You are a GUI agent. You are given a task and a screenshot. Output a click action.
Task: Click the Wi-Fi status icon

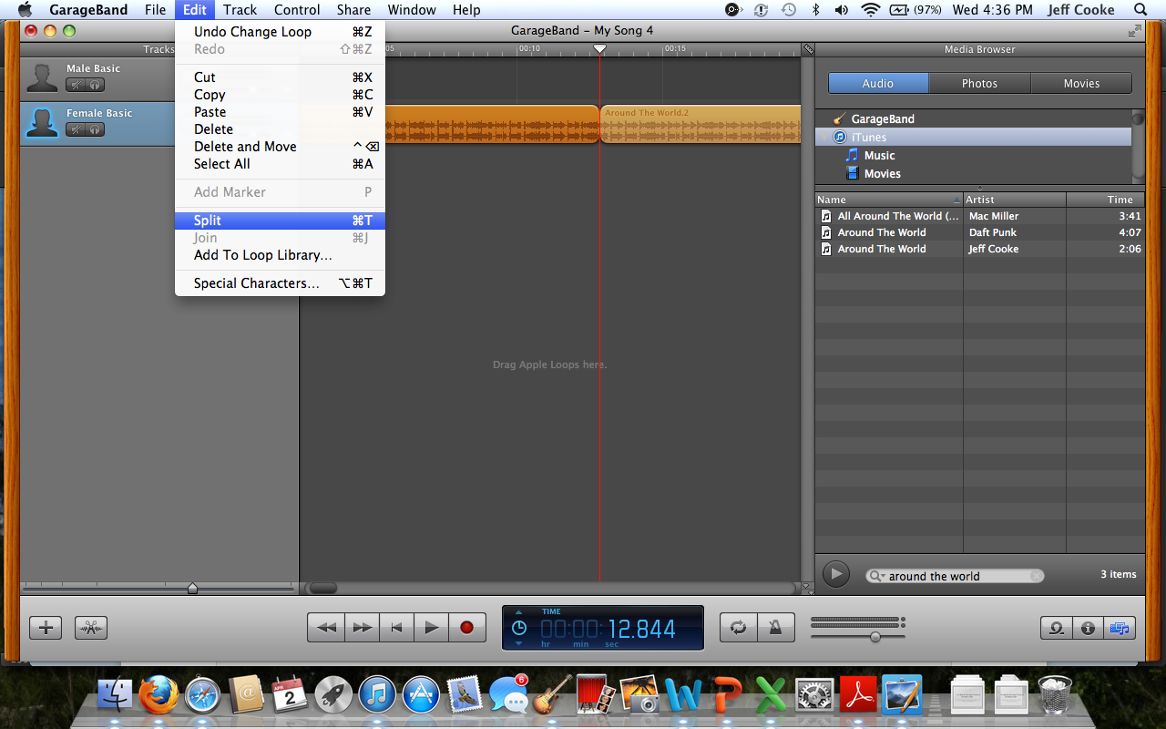click(871, 10)
